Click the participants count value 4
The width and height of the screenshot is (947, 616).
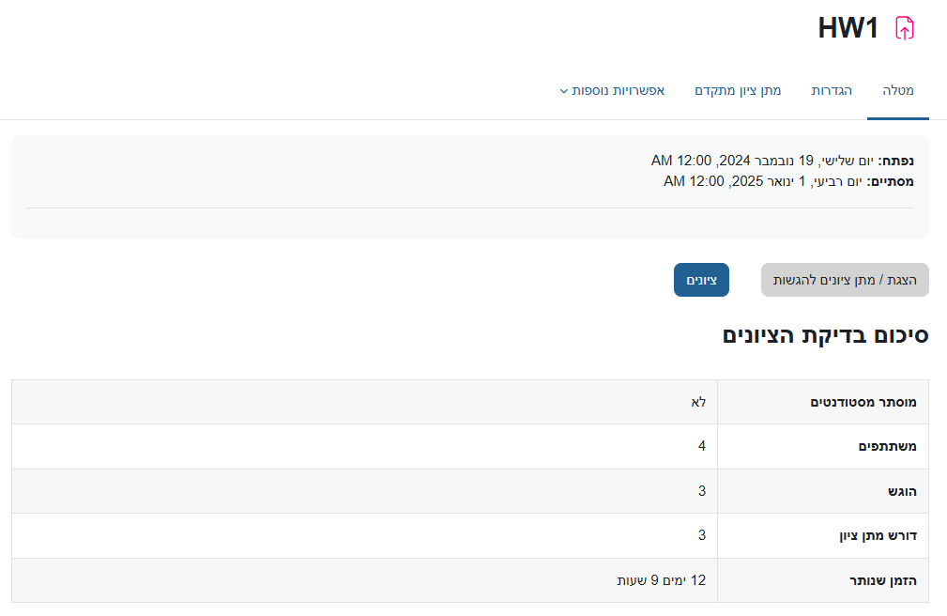[701, 446]
